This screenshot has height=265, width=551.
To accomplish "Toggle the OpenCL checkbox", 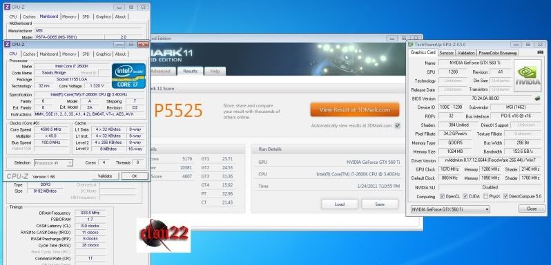I will [x=442, y=196].
